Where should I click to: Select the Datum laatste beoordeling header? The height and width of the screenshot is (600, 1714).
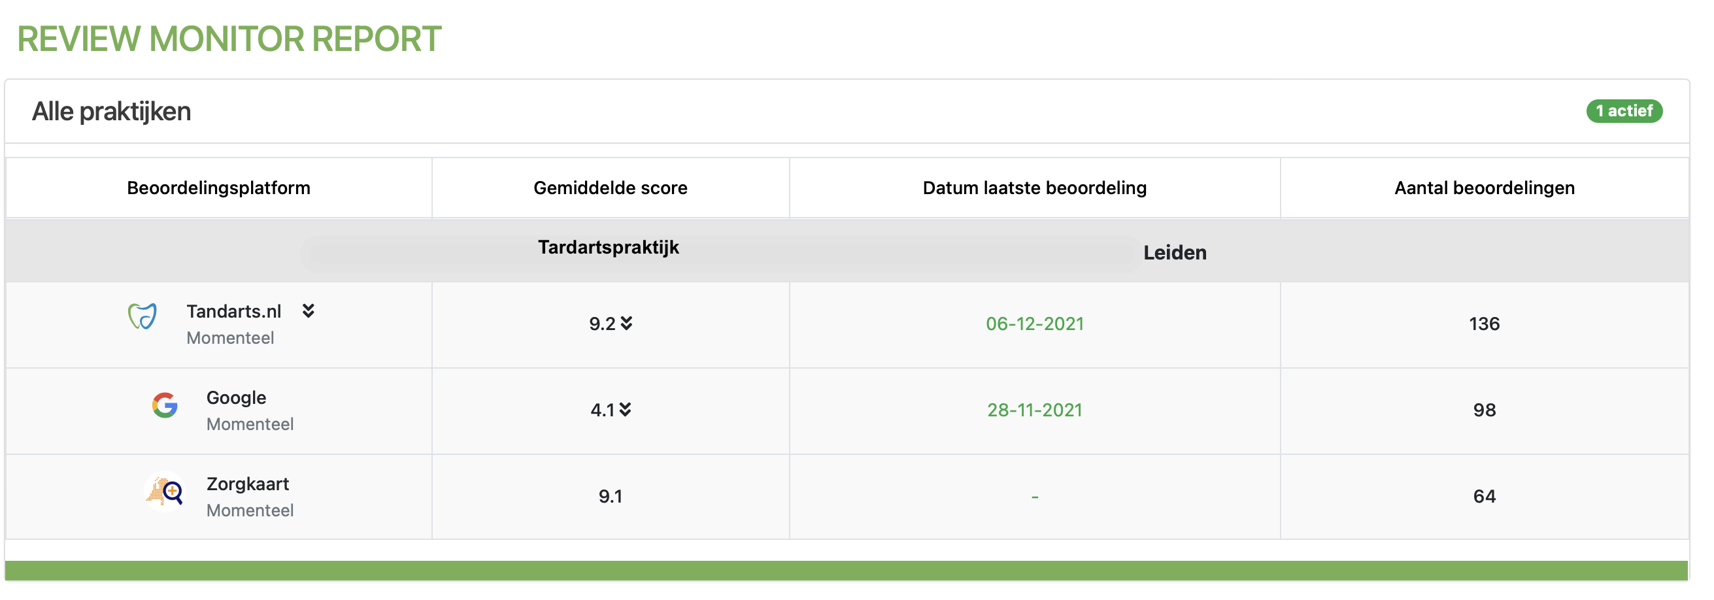pos(1035,188)
